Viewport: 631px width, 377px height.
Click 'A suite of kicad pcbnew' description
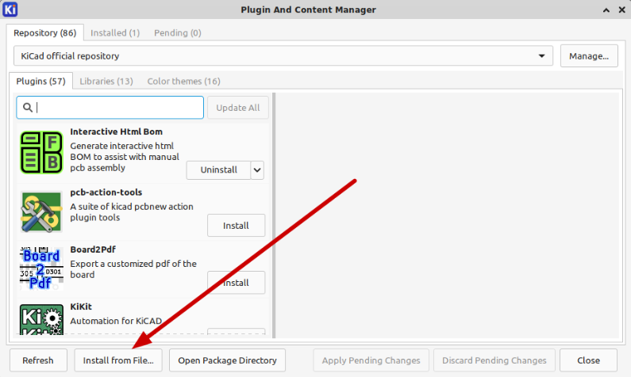(x=132, y=212)
